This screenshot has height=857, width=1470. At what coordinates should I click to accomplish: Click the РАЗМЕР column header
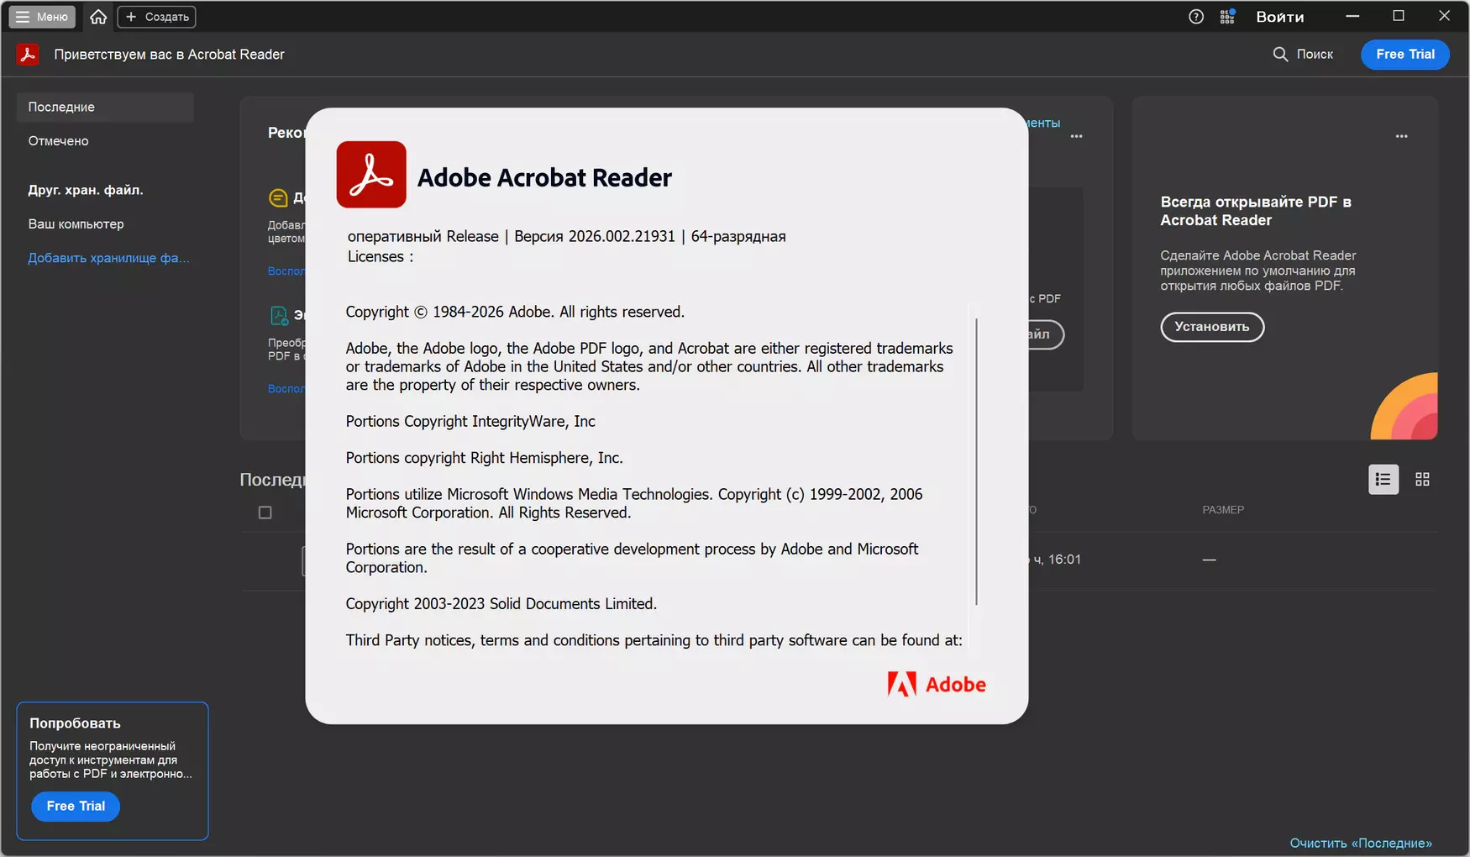point(1223,510)
